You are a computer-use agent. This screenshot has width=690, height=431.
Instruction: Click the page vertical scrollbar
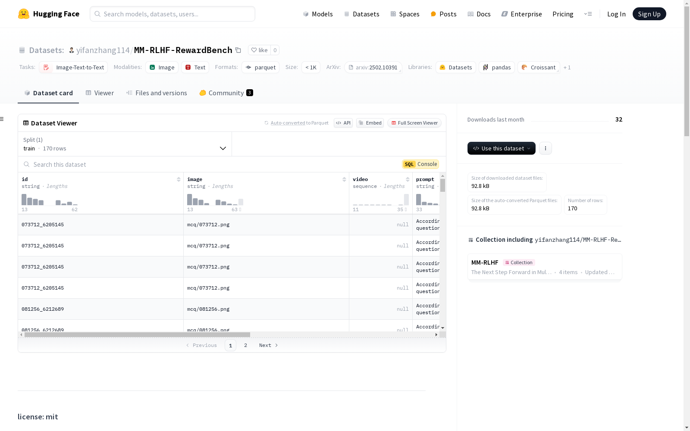687,72
